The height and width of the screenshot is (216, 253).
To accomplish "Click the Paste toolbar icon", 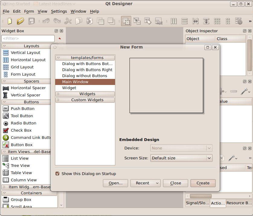I will click(x=90, y=21).
